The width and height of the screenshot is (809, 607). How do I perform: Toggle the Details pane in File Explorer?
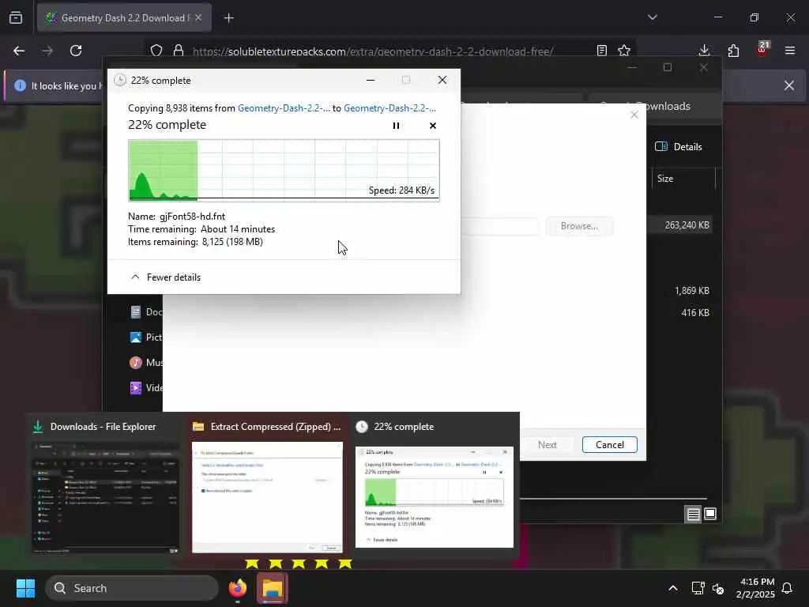(678, 146)
